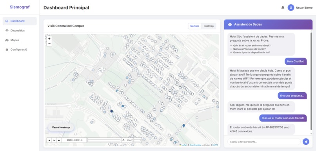Adjust the 2fps speed slider
Screen dimensions: 316x151
136,140
